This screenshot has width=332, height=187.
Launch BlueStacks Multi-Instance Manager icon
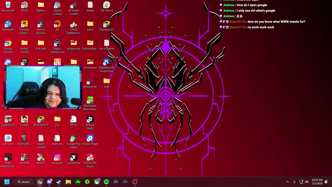(x=90, y=104)
